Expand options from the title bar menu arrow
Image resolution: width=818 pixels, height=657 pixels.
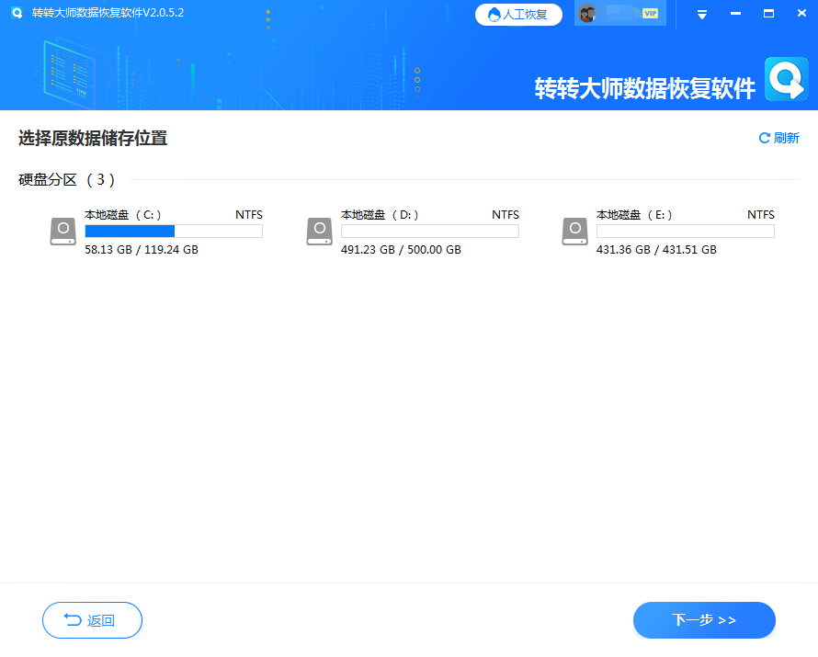click(701, 15)
